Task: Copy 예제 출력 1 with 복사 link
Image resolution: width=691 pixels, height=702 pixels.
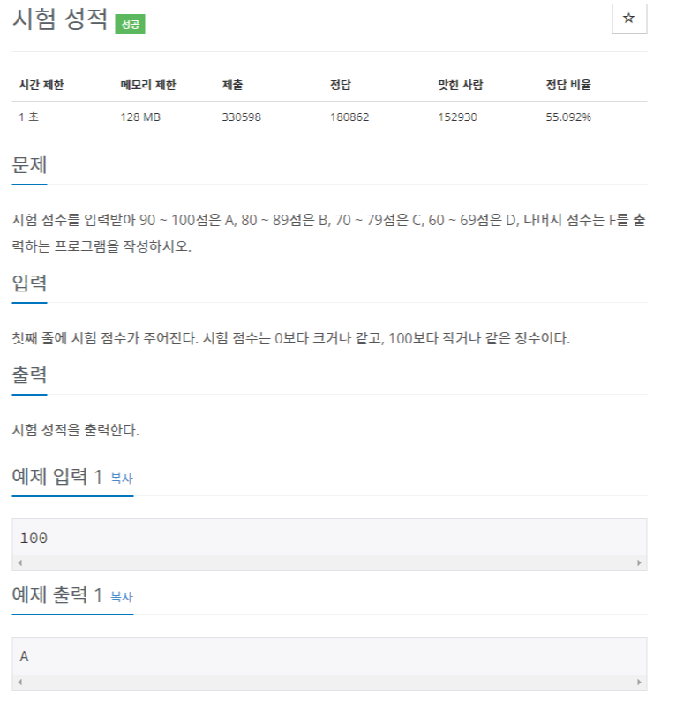Action: coord(121,596)
